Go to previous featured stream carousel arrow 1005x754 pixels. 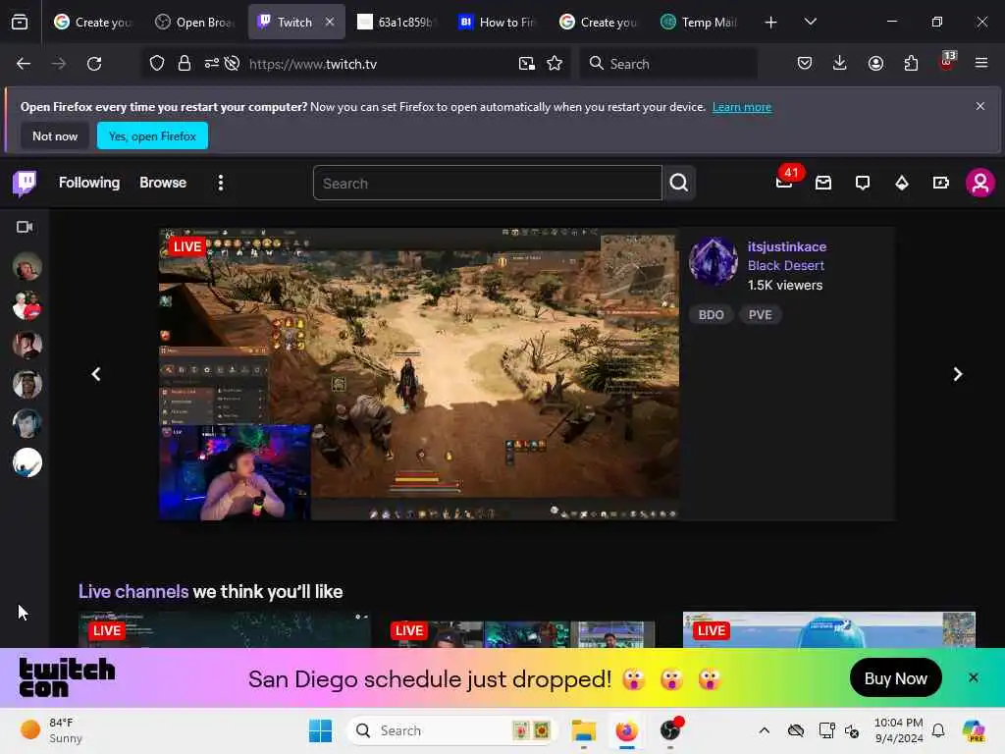[96, 374]
